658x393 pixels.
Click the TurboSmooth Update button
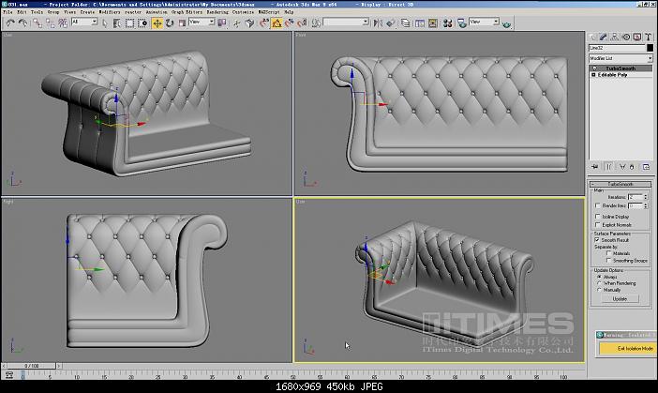click(620, 298)
